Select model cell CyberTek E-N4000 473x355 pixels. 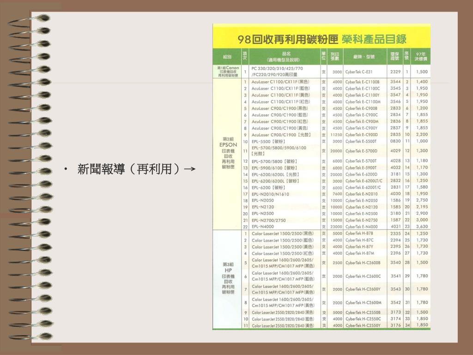361,226
